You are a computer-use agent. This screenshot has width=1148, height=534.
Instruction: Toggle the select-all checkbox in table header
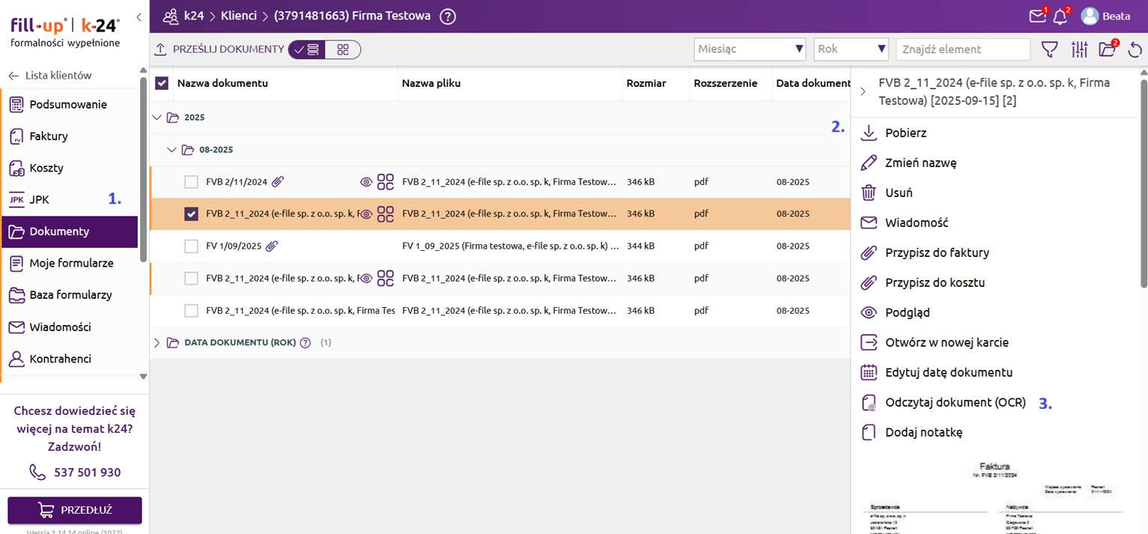[162, 83]
